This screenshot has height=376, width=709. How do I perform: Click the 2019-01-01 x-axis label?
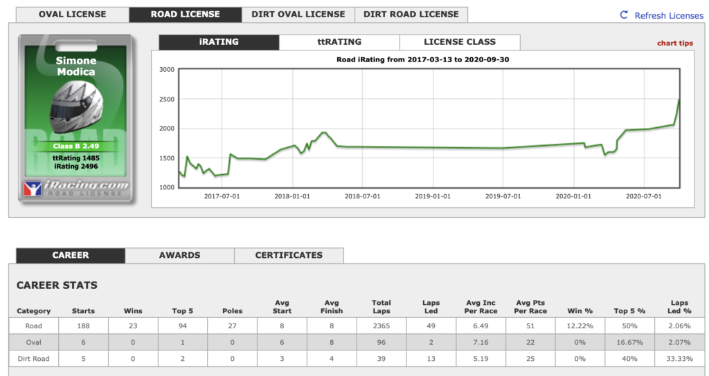click(x=433, y=196)
